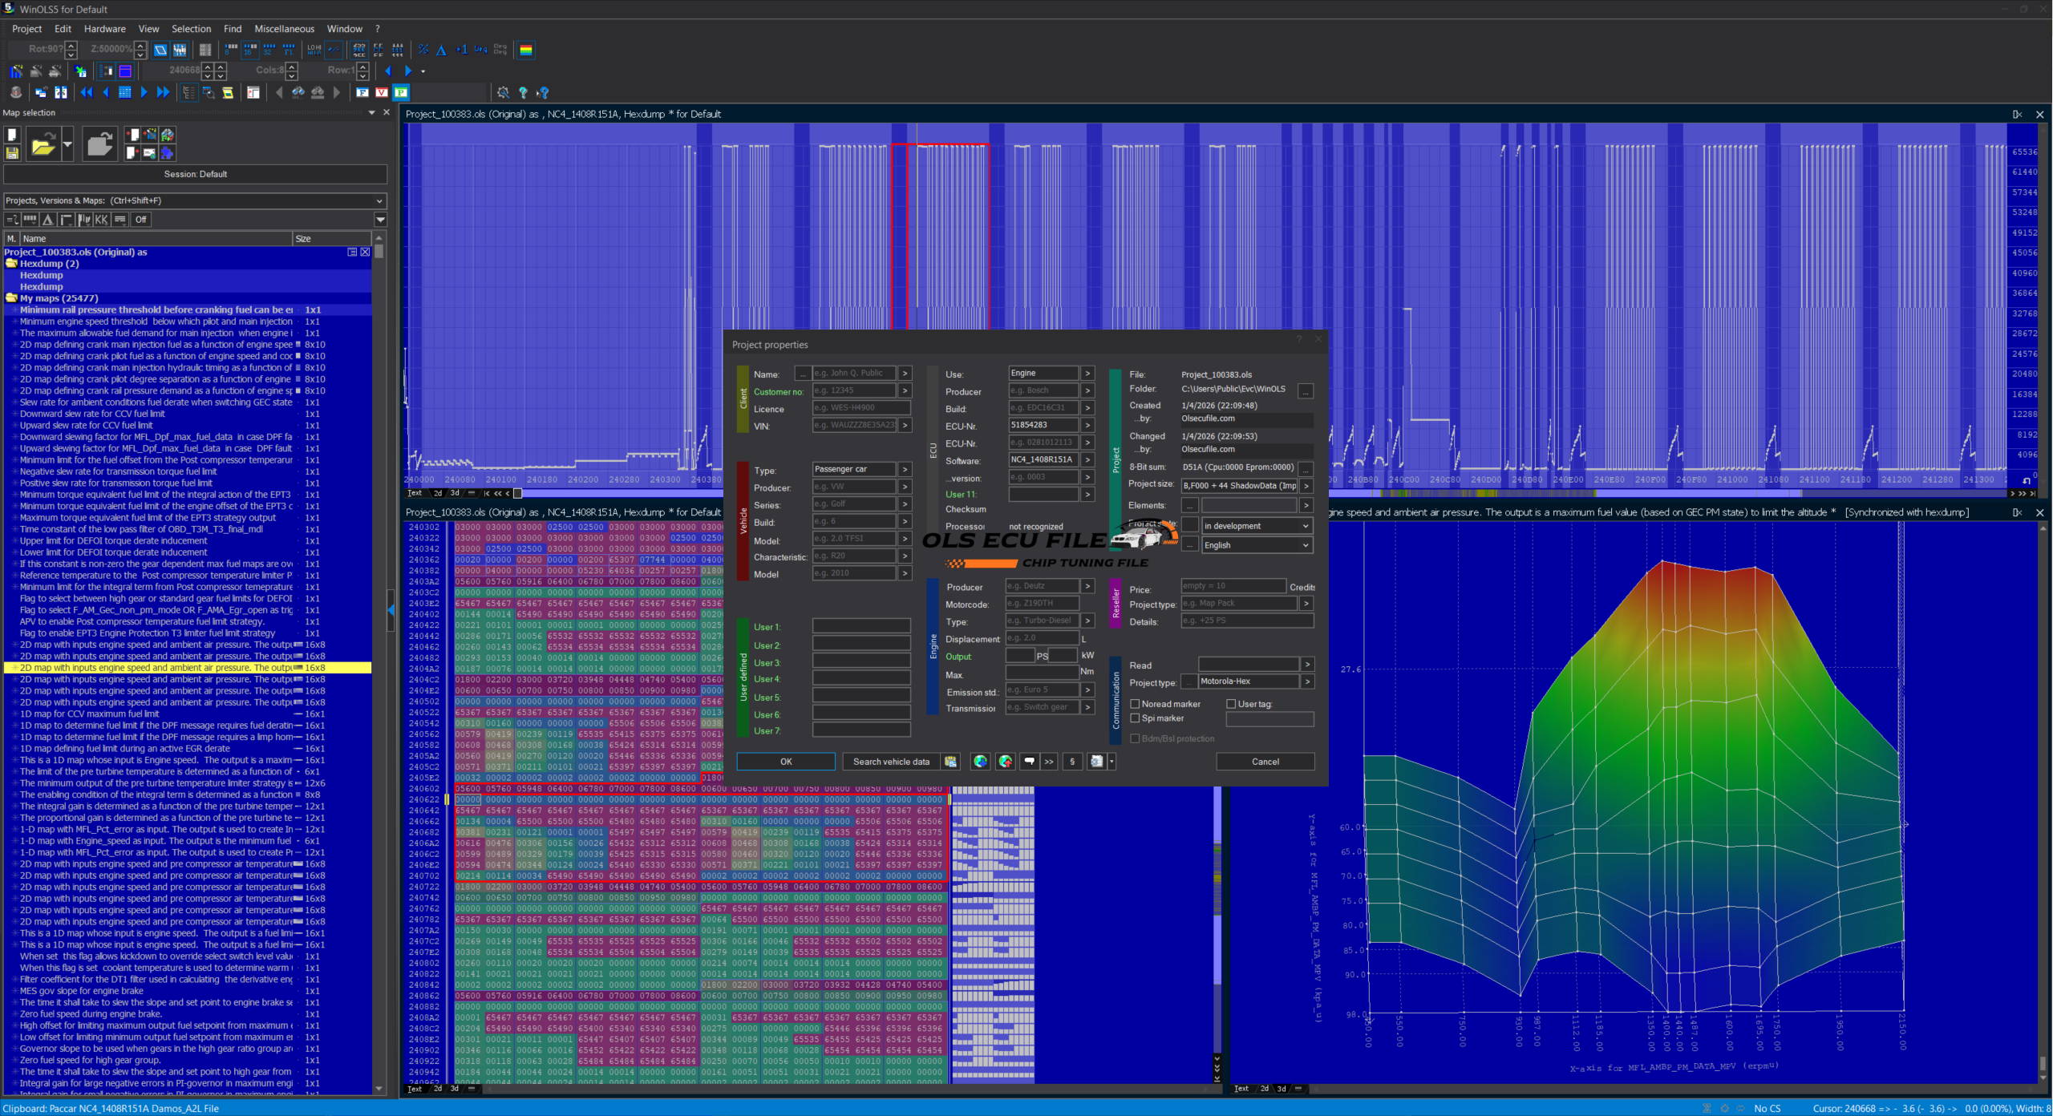
Task: Enable the Noread marker checkbox
Action: click(1135, 704)
